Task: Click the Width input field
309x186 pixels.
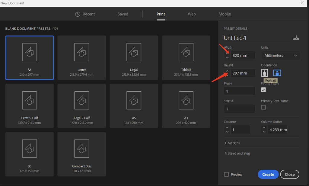Action: [243, 56]
